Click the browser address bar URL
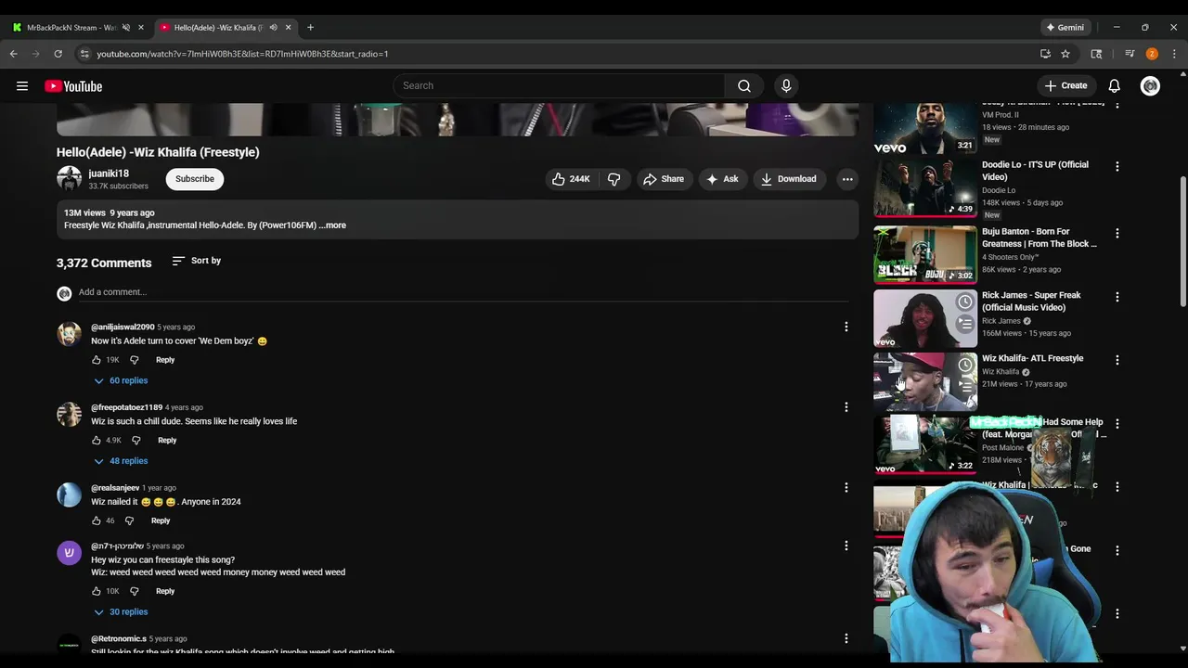Viewport: 1188px width, 668px height. tap(242, 54)
